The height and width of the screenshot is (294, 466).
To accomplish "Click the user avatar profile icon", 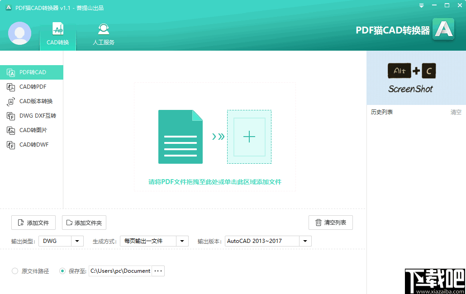I will [19, 33].
